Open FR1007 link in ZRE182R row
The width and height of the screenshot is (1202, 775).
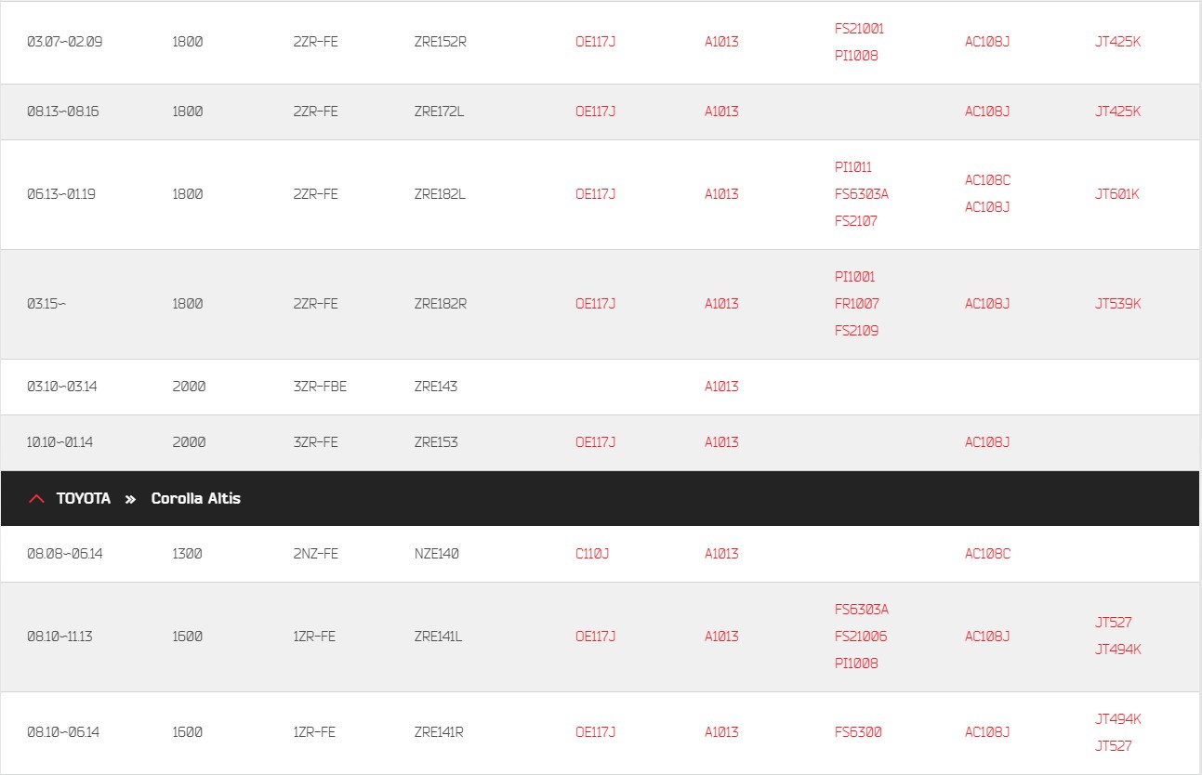[x=856, y=304]
